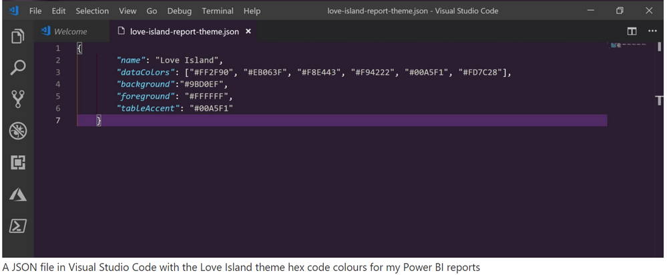Viewport: 667px width, 275px height.
Task: Click the "#00A5F1" tableAccent value on line 6
Action: click(x=212, y=109)
